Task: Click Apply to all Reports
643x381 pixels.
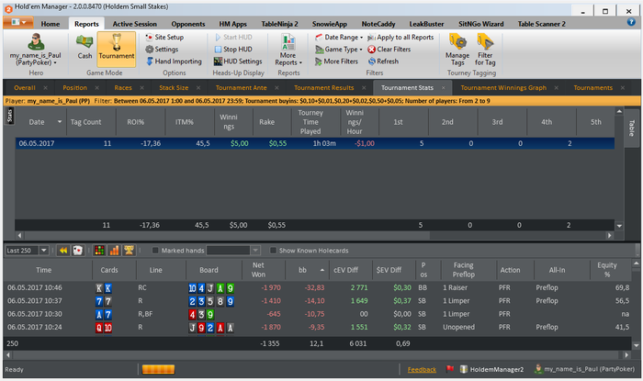Action: 400,38
